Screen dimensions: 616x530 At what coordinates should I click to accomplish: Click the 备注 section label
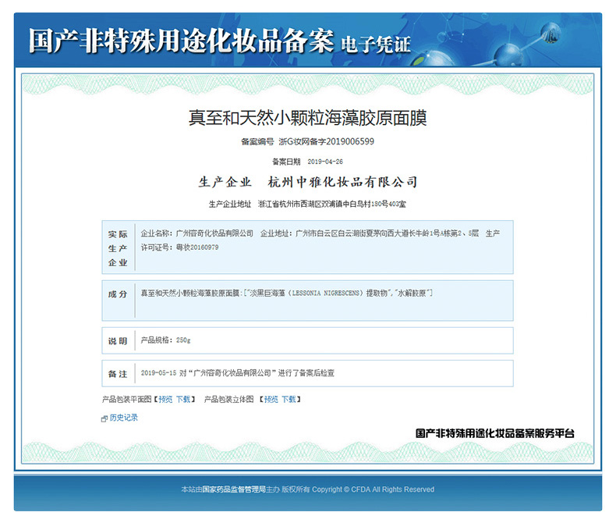point(118,374)
